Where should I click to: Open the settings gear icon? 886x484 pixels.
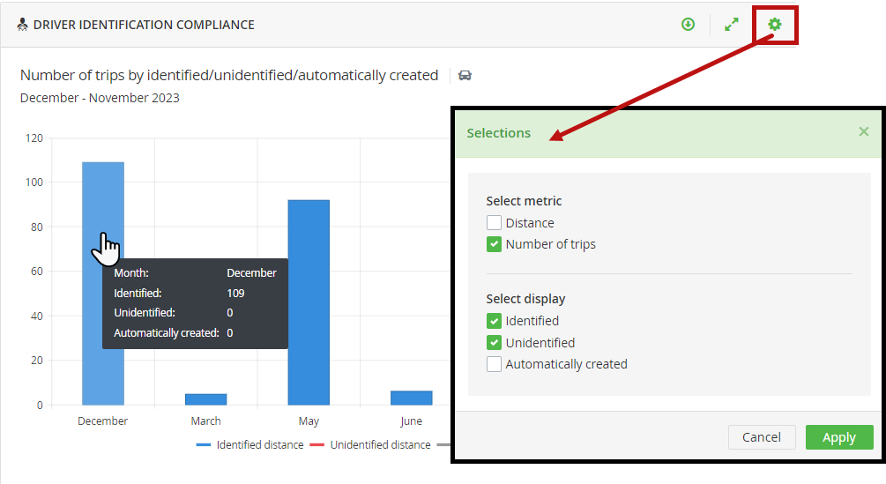[775, 25]
